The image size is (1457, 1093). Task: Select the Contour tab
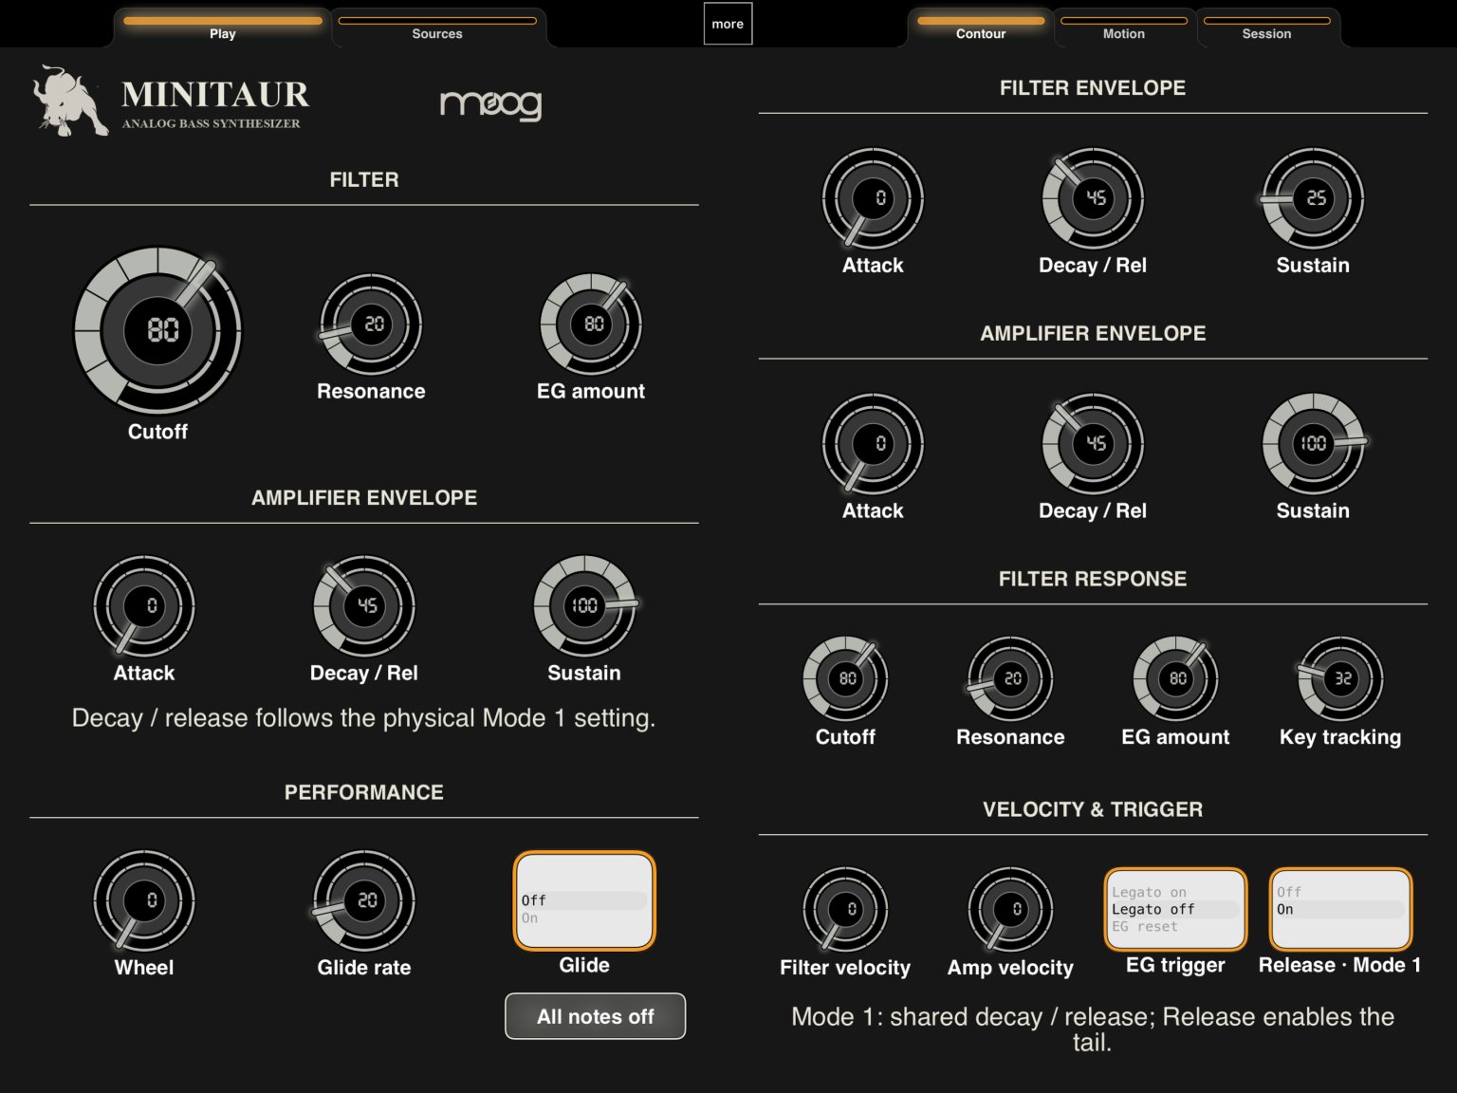(x=981, y=27)
